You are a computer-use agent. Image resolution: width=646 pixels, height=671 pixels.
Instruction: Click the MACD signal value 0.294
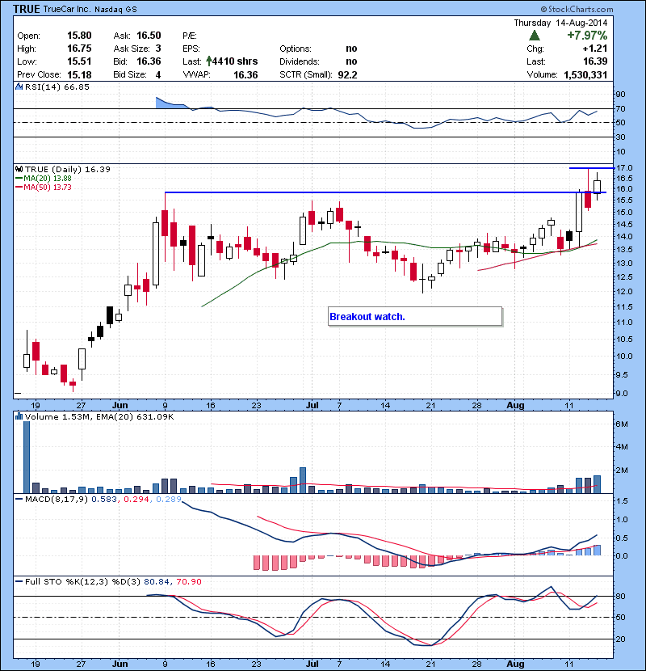[x=136, y=499]
